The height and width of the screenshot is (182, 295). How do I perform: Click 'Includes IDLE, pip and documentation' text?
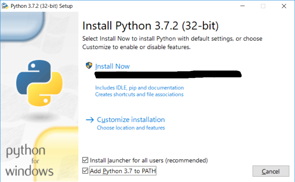[139, 88]
